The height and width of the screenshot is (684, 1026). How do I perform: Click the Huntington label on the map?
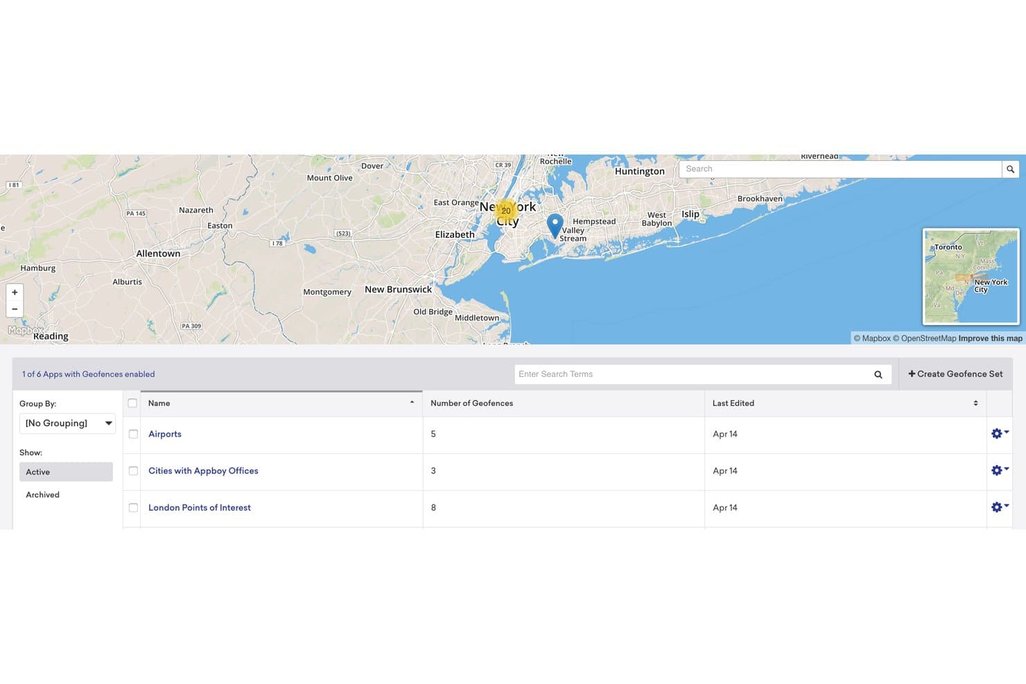click(639, 172)
